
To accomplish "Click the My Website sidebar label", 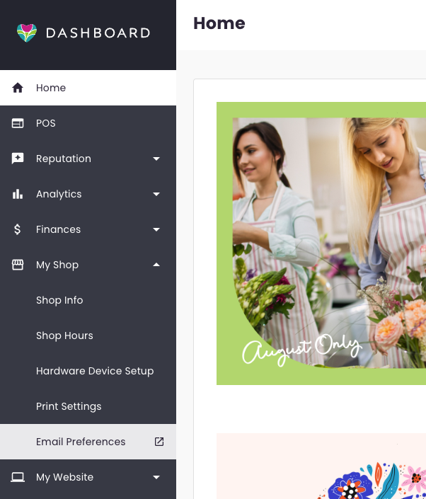I will (64, 477).
